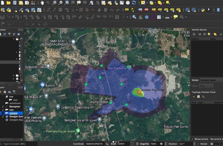
Task: Toggle visibility of Receptor layer
Action: [x=3, y=107]
